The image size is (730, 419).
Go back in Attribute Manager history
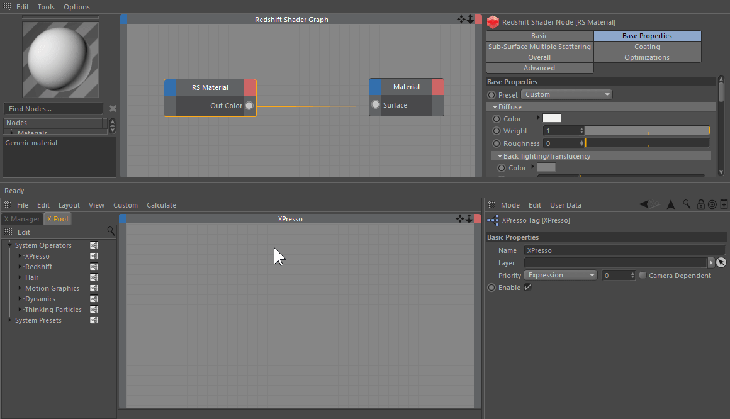click(x=644, y=204)
